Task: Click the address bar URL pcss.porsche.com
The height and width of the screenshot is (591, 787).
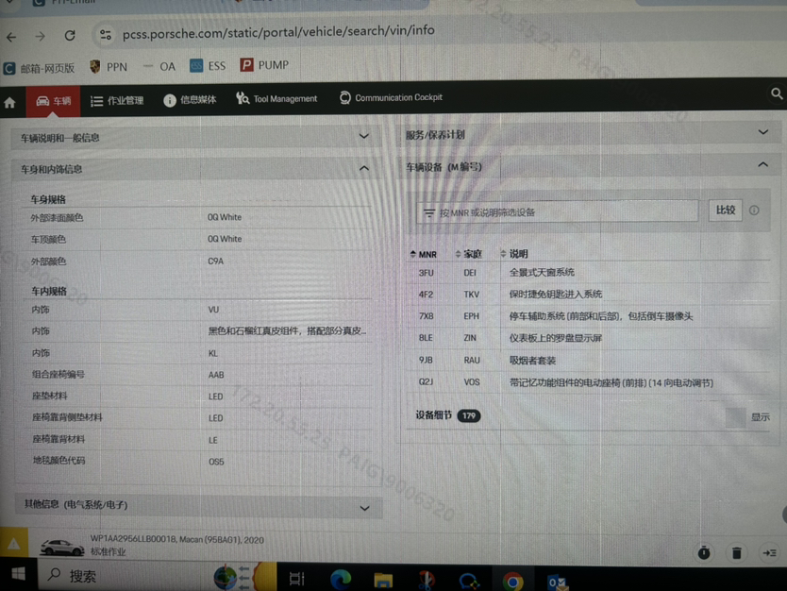Action: click(x=278, y=31)
